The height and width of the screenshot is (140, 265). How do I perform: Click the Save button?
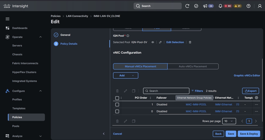pos(231,134)
